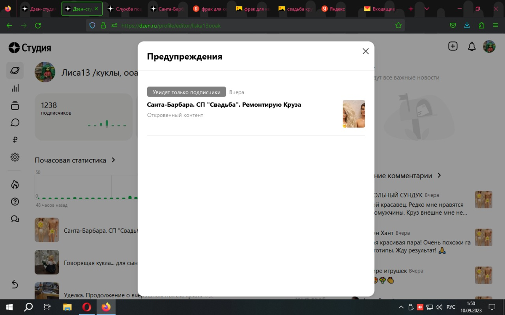Viewport: 505px width, 315px height.
Task: Open the settings gear sidebar icon
Action: [15, 157]
